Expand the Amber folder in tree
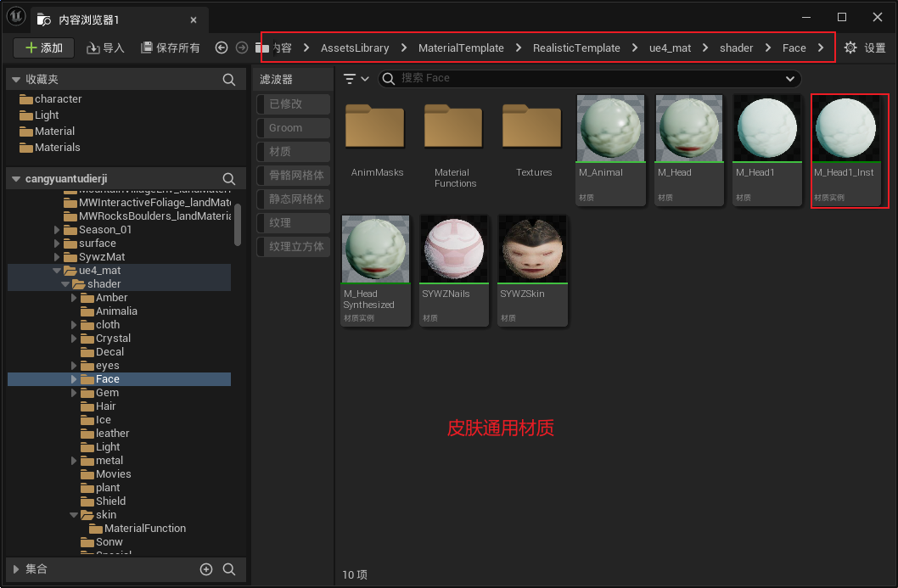Image resolution: width=898 pixels, height=588 pixels. point(75,298)
